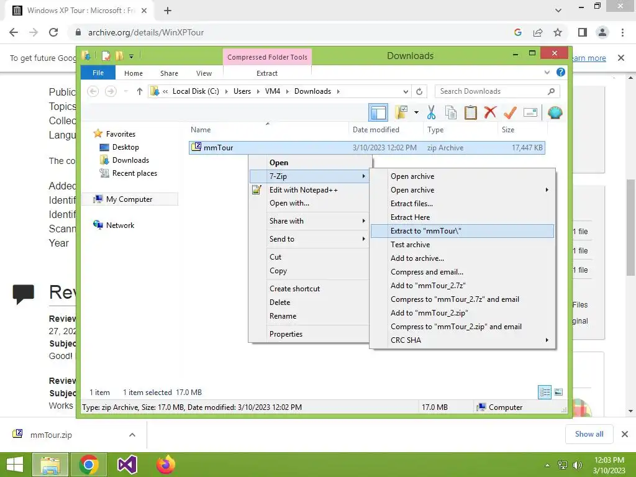Image resolution: width=636 pixels, height=477 pixels.
Task: Choose Extract files... from 7-Zip submenu
Action: (462, 204)
